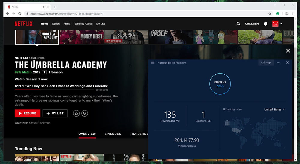Screen dimensions: 300x164
Task: Select the Money Heist thumbnail
Action: 82,37
